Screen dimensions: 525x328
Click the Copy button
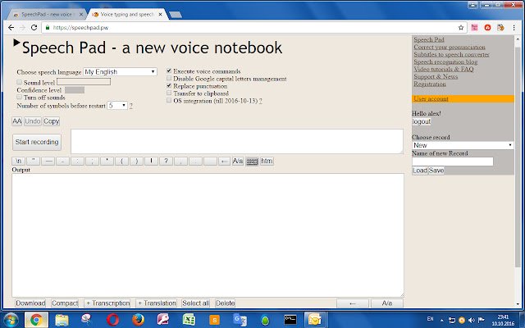(x=51, y=121)
